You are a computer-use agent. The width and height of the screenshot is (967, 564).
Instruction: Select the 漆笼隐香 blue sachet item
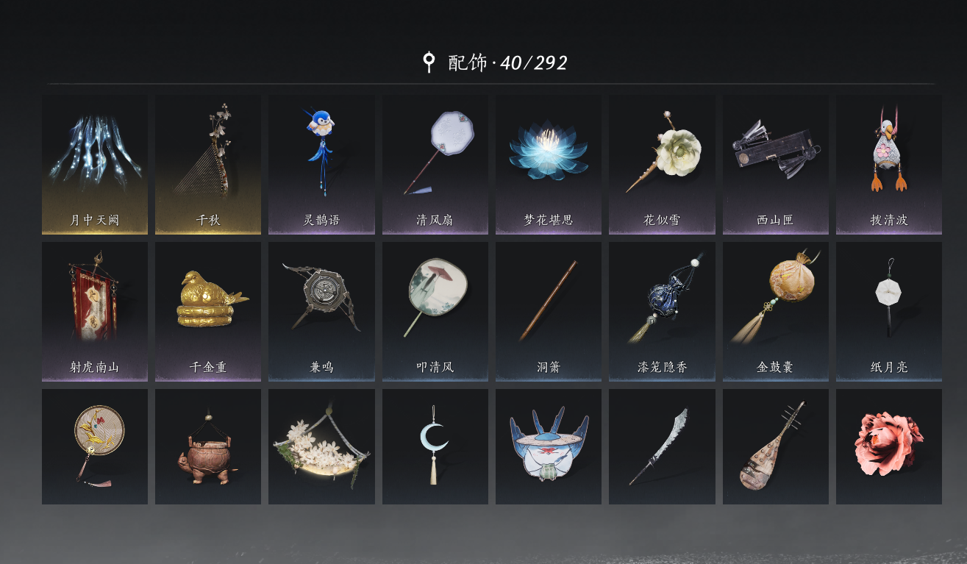pyautogui.click(x=662, y=312)
